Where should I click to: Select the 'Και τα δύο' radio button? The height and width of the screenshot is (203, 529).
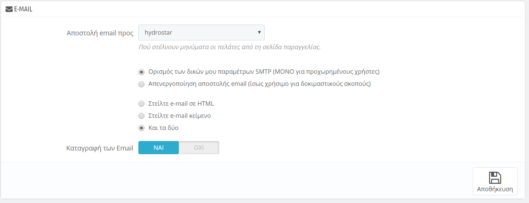[x=141, y=128]
